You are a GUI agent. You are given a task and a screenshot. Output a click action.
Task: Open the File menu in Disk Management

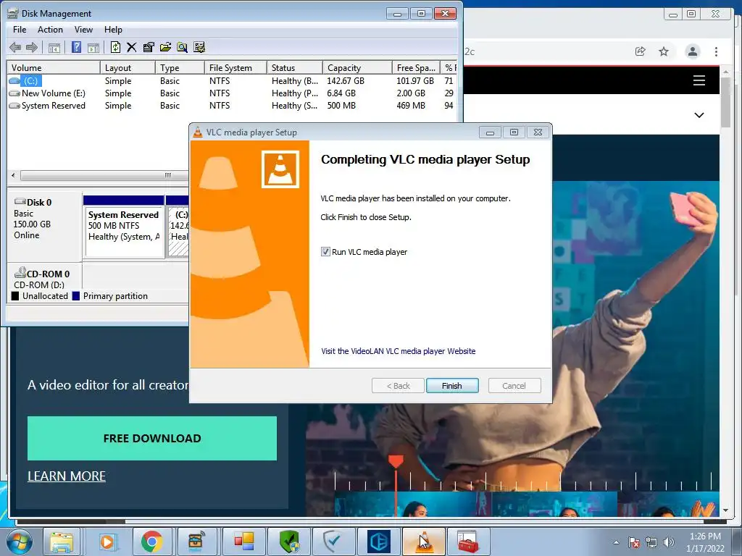pyautogui.click(x=20, y=29)
